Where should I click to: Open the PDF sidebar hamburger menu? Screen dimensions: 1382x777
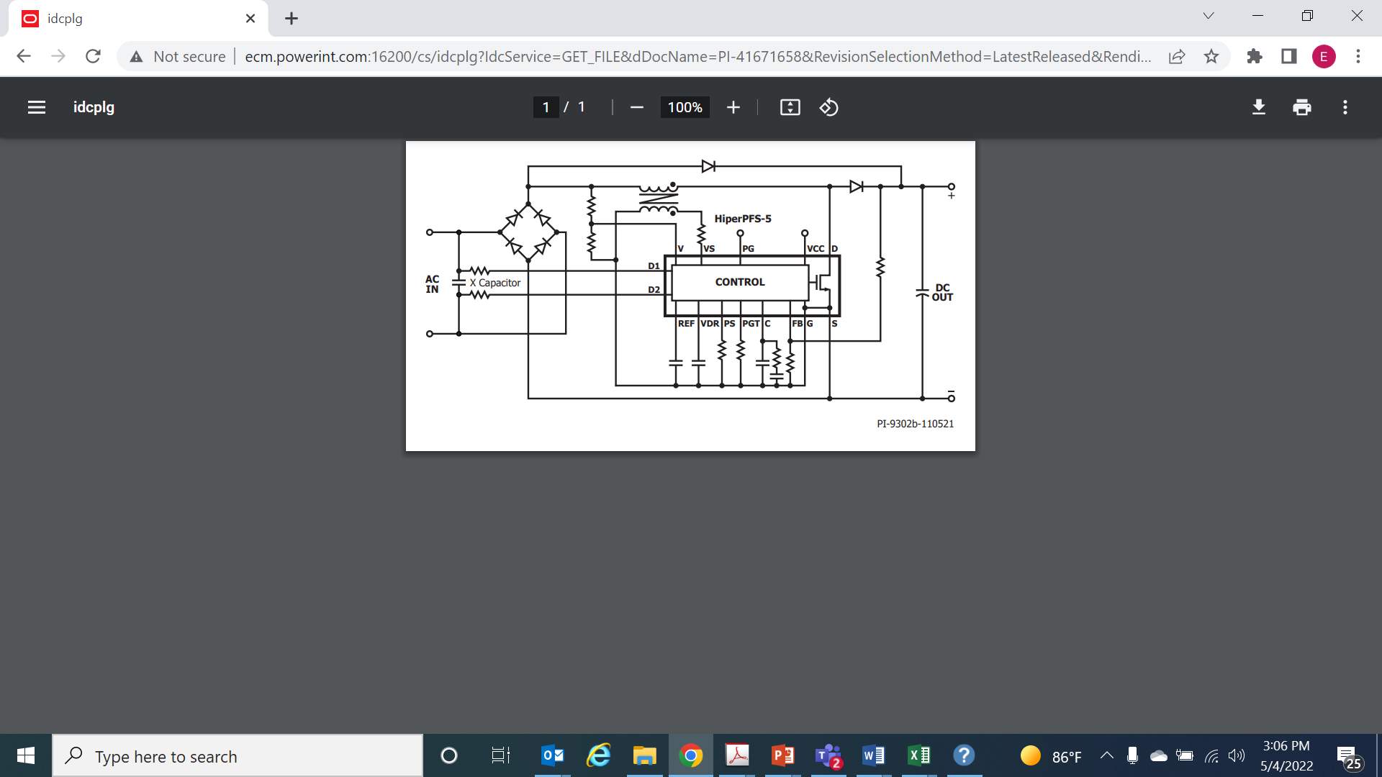[x=37, y=107]
